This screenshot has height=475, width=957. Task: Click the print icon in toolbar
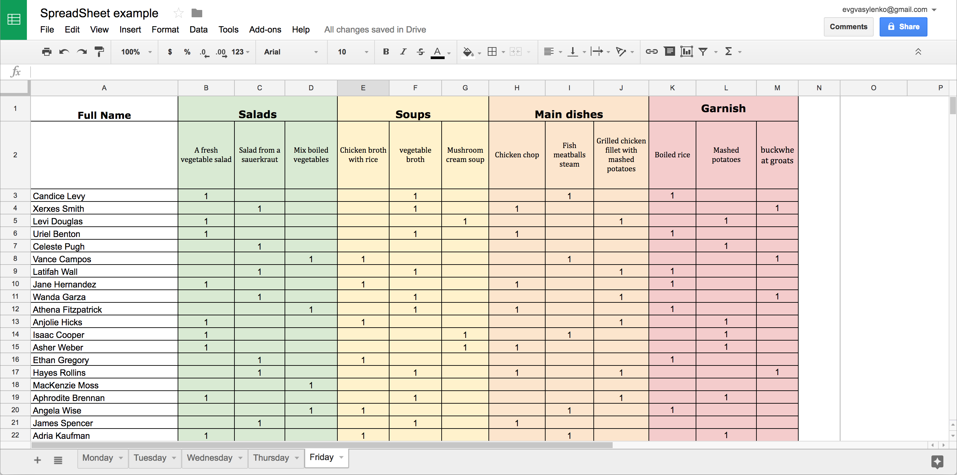point(46,52)
